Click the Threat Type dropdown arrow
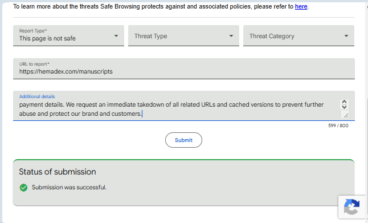This screenshot has width=368, height=223. 231,36
